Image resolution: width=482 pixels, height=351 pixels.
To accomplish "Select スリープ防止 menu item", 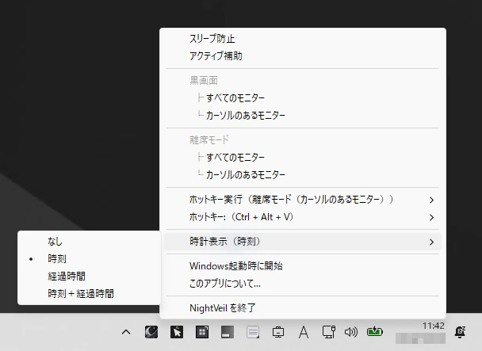I will pyautogui.click(x=303, y=39).
